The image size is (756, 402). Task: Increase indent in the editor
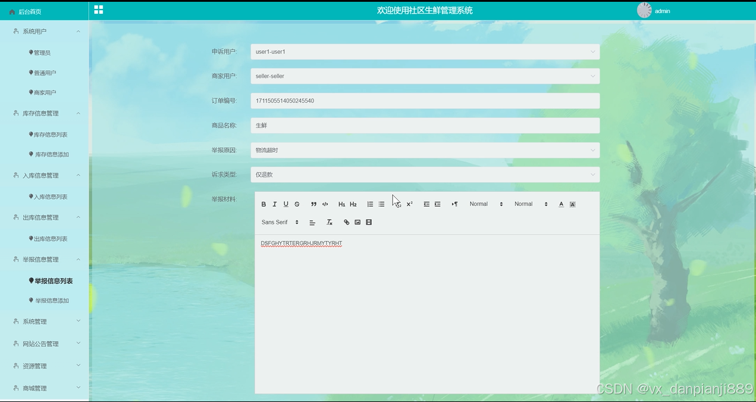point(438,204)
